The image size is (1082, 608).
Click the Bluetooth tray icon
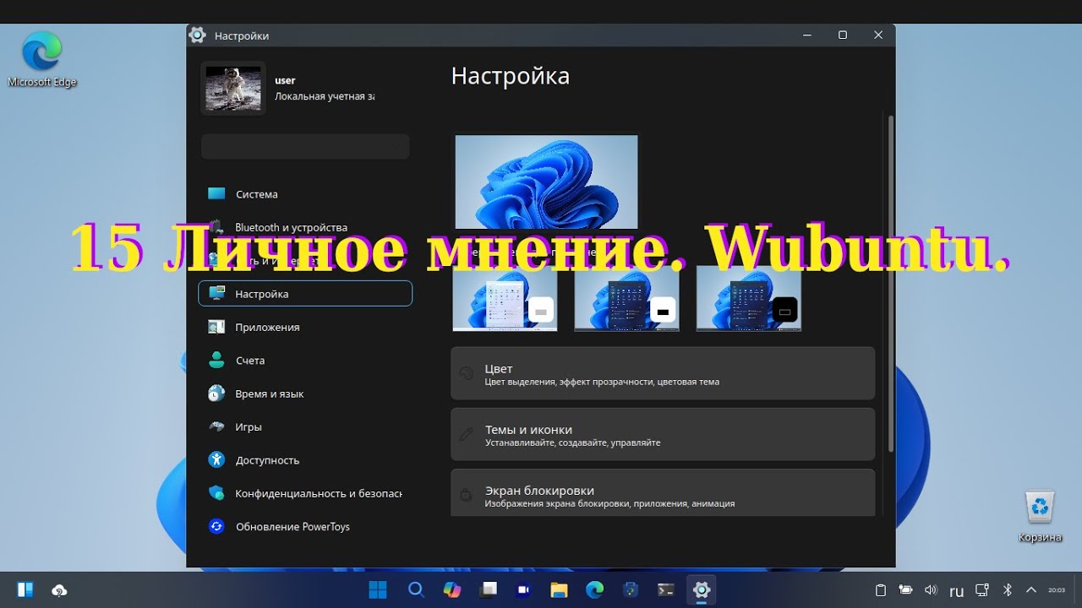click(x=1007, y=590)
